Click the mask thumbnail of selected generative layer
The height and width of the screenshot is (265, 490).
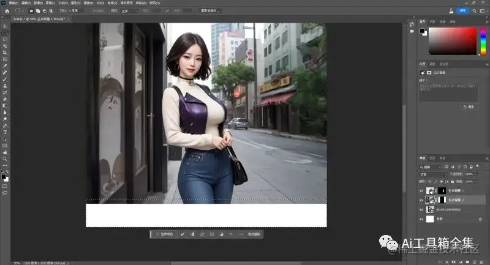click(442, 200)
